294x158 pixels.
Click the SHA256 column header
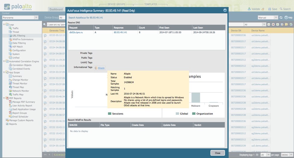84,125
